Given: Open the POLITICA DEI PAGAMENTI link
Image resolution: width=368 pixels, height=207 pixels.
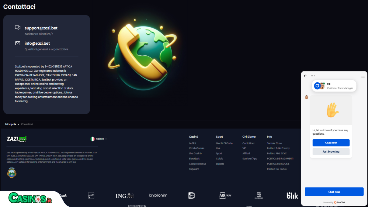Looking at the screenshot, I should [280, 159].
